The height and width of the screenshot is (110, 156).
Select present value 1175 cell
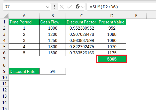pos(112,53)
